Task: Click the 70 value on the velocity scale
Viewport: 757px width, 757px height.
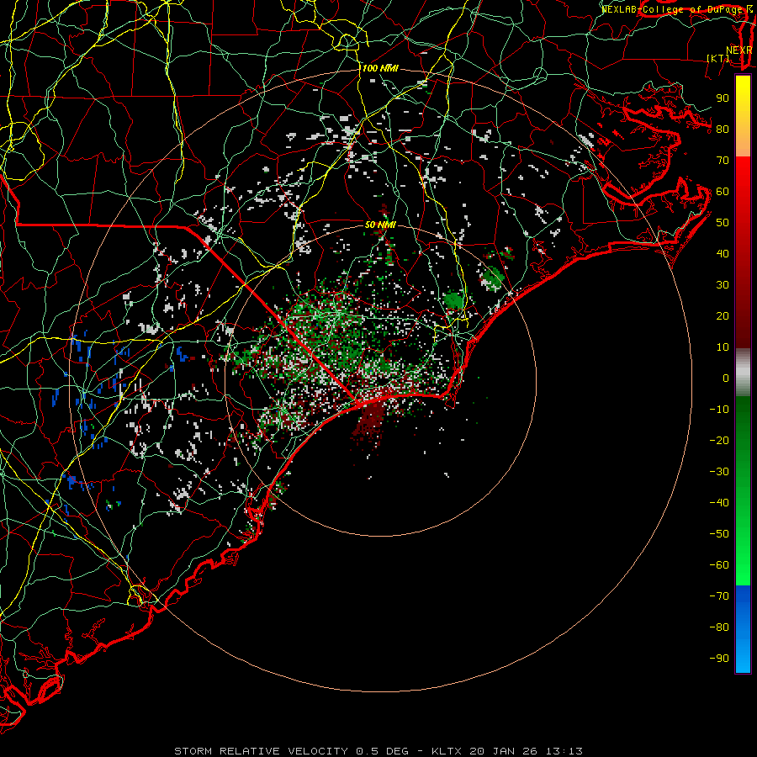Action: tap(723, 161)
